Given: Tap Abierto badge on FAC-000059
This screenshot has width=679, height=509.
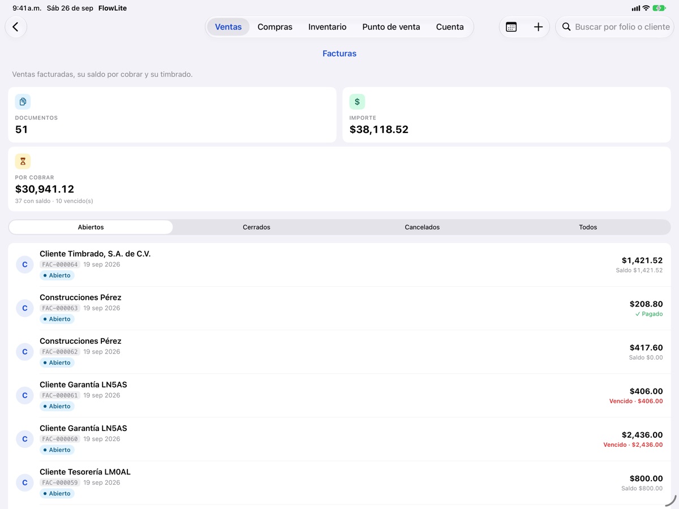Looking at the screenshot, I should [57, 493].
